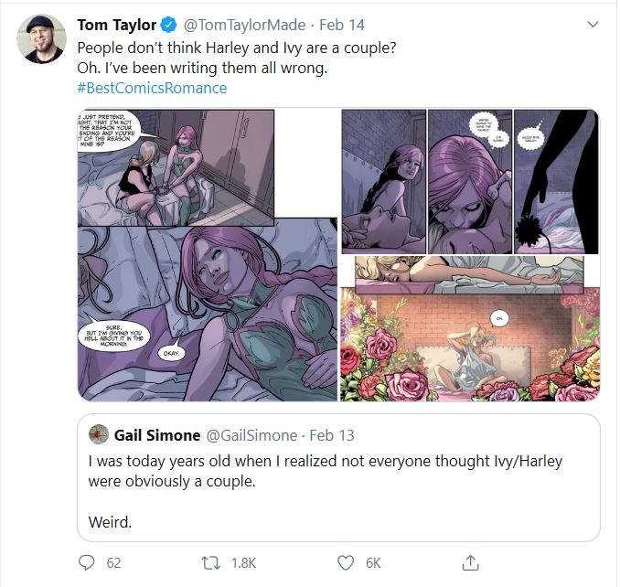Open the #BestComicsRomance hashtag link
The image size is (620, 587).
coord(152,88)
